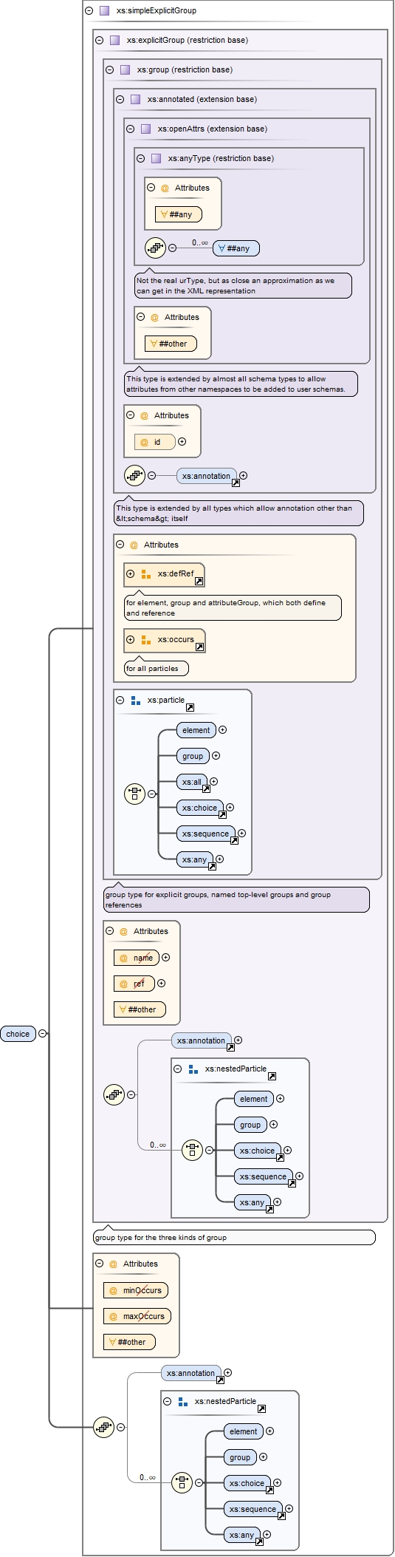
Task: Collapse xs:explicitGroup restriction base
Action: click(x=100, y=41)
